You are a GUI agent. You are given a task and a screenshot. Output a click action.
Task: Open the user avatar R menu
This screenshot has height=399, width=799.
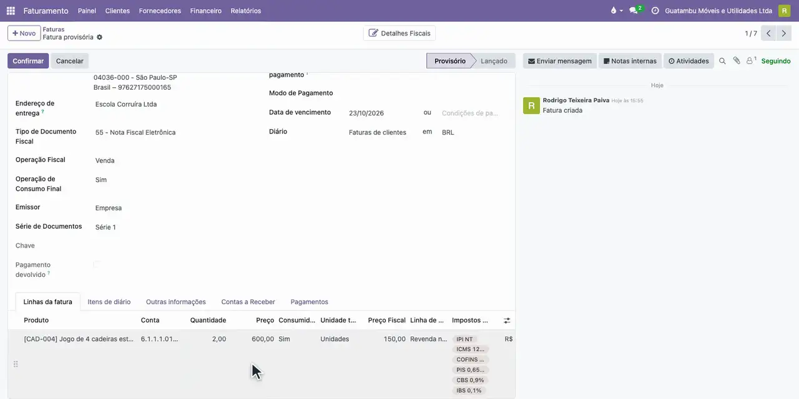pos(784,11)
